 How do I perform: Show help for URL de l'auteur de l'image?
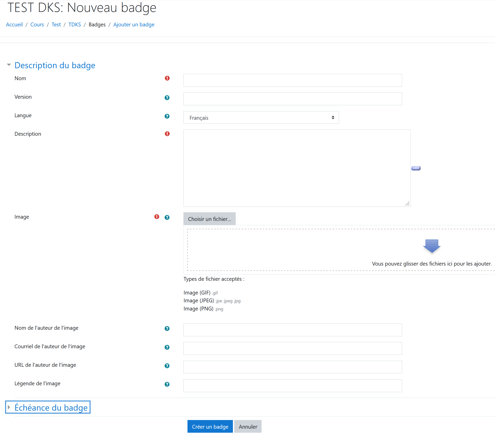[x=167, y=366]
